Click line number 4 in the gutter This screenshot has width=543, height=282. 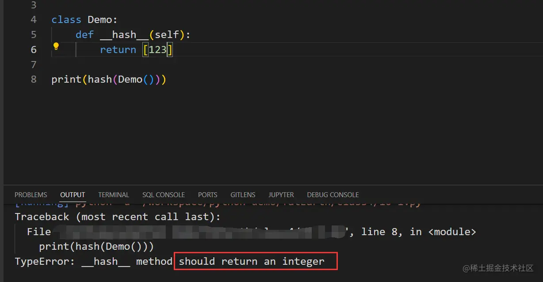pyautogui.click(x=34, y=20)
